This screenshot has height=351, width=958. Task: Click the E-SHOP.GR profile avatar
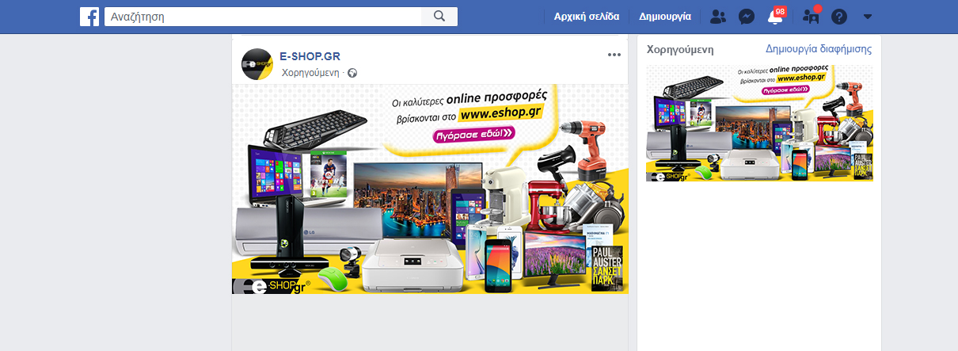tap(257, 64)
